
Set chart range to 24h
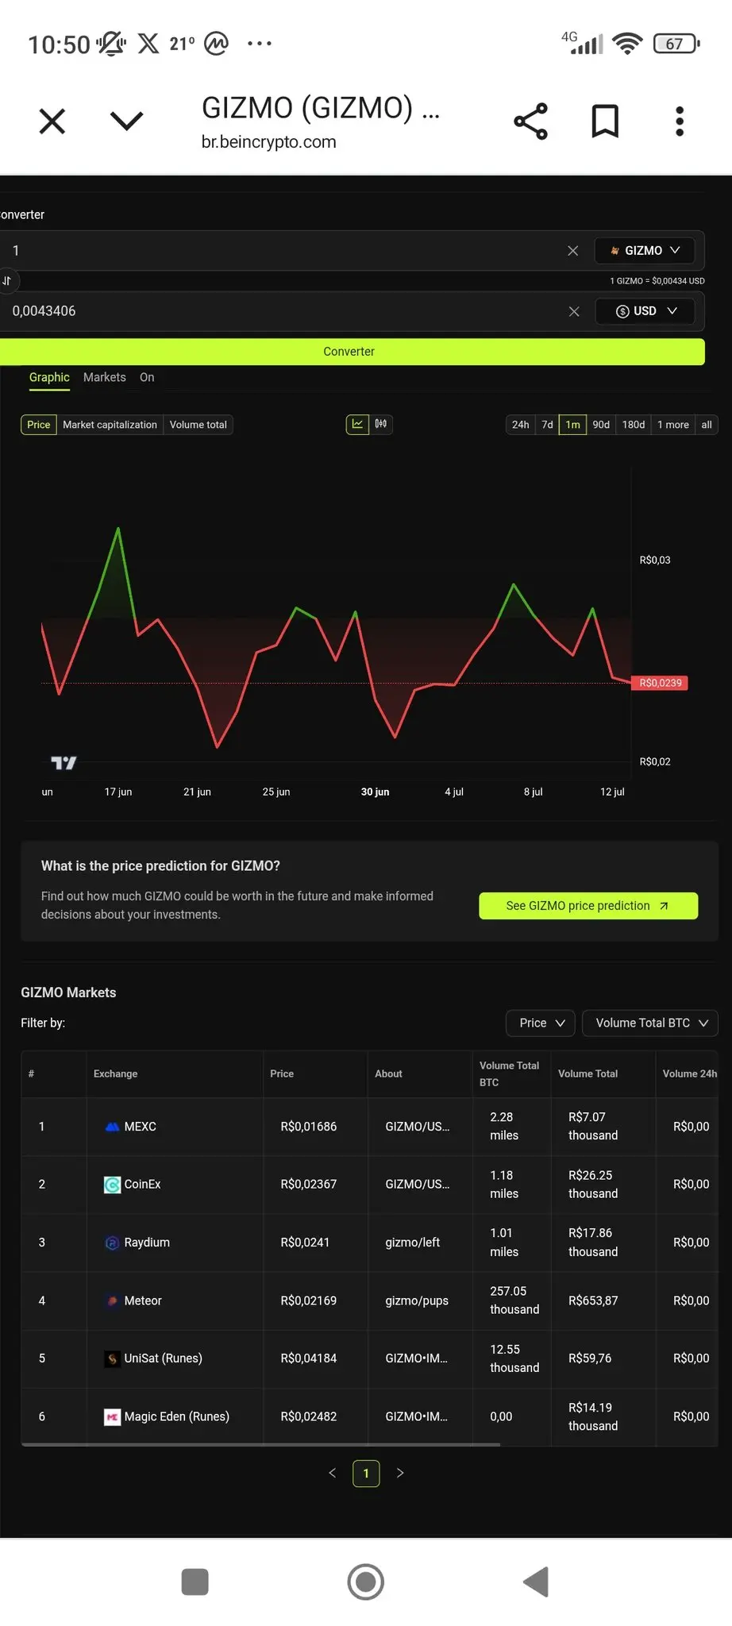[x=520, y=425]
